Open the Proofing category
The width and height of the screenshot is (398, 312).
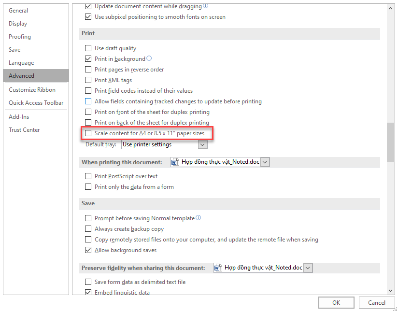[x=36, y=37]
